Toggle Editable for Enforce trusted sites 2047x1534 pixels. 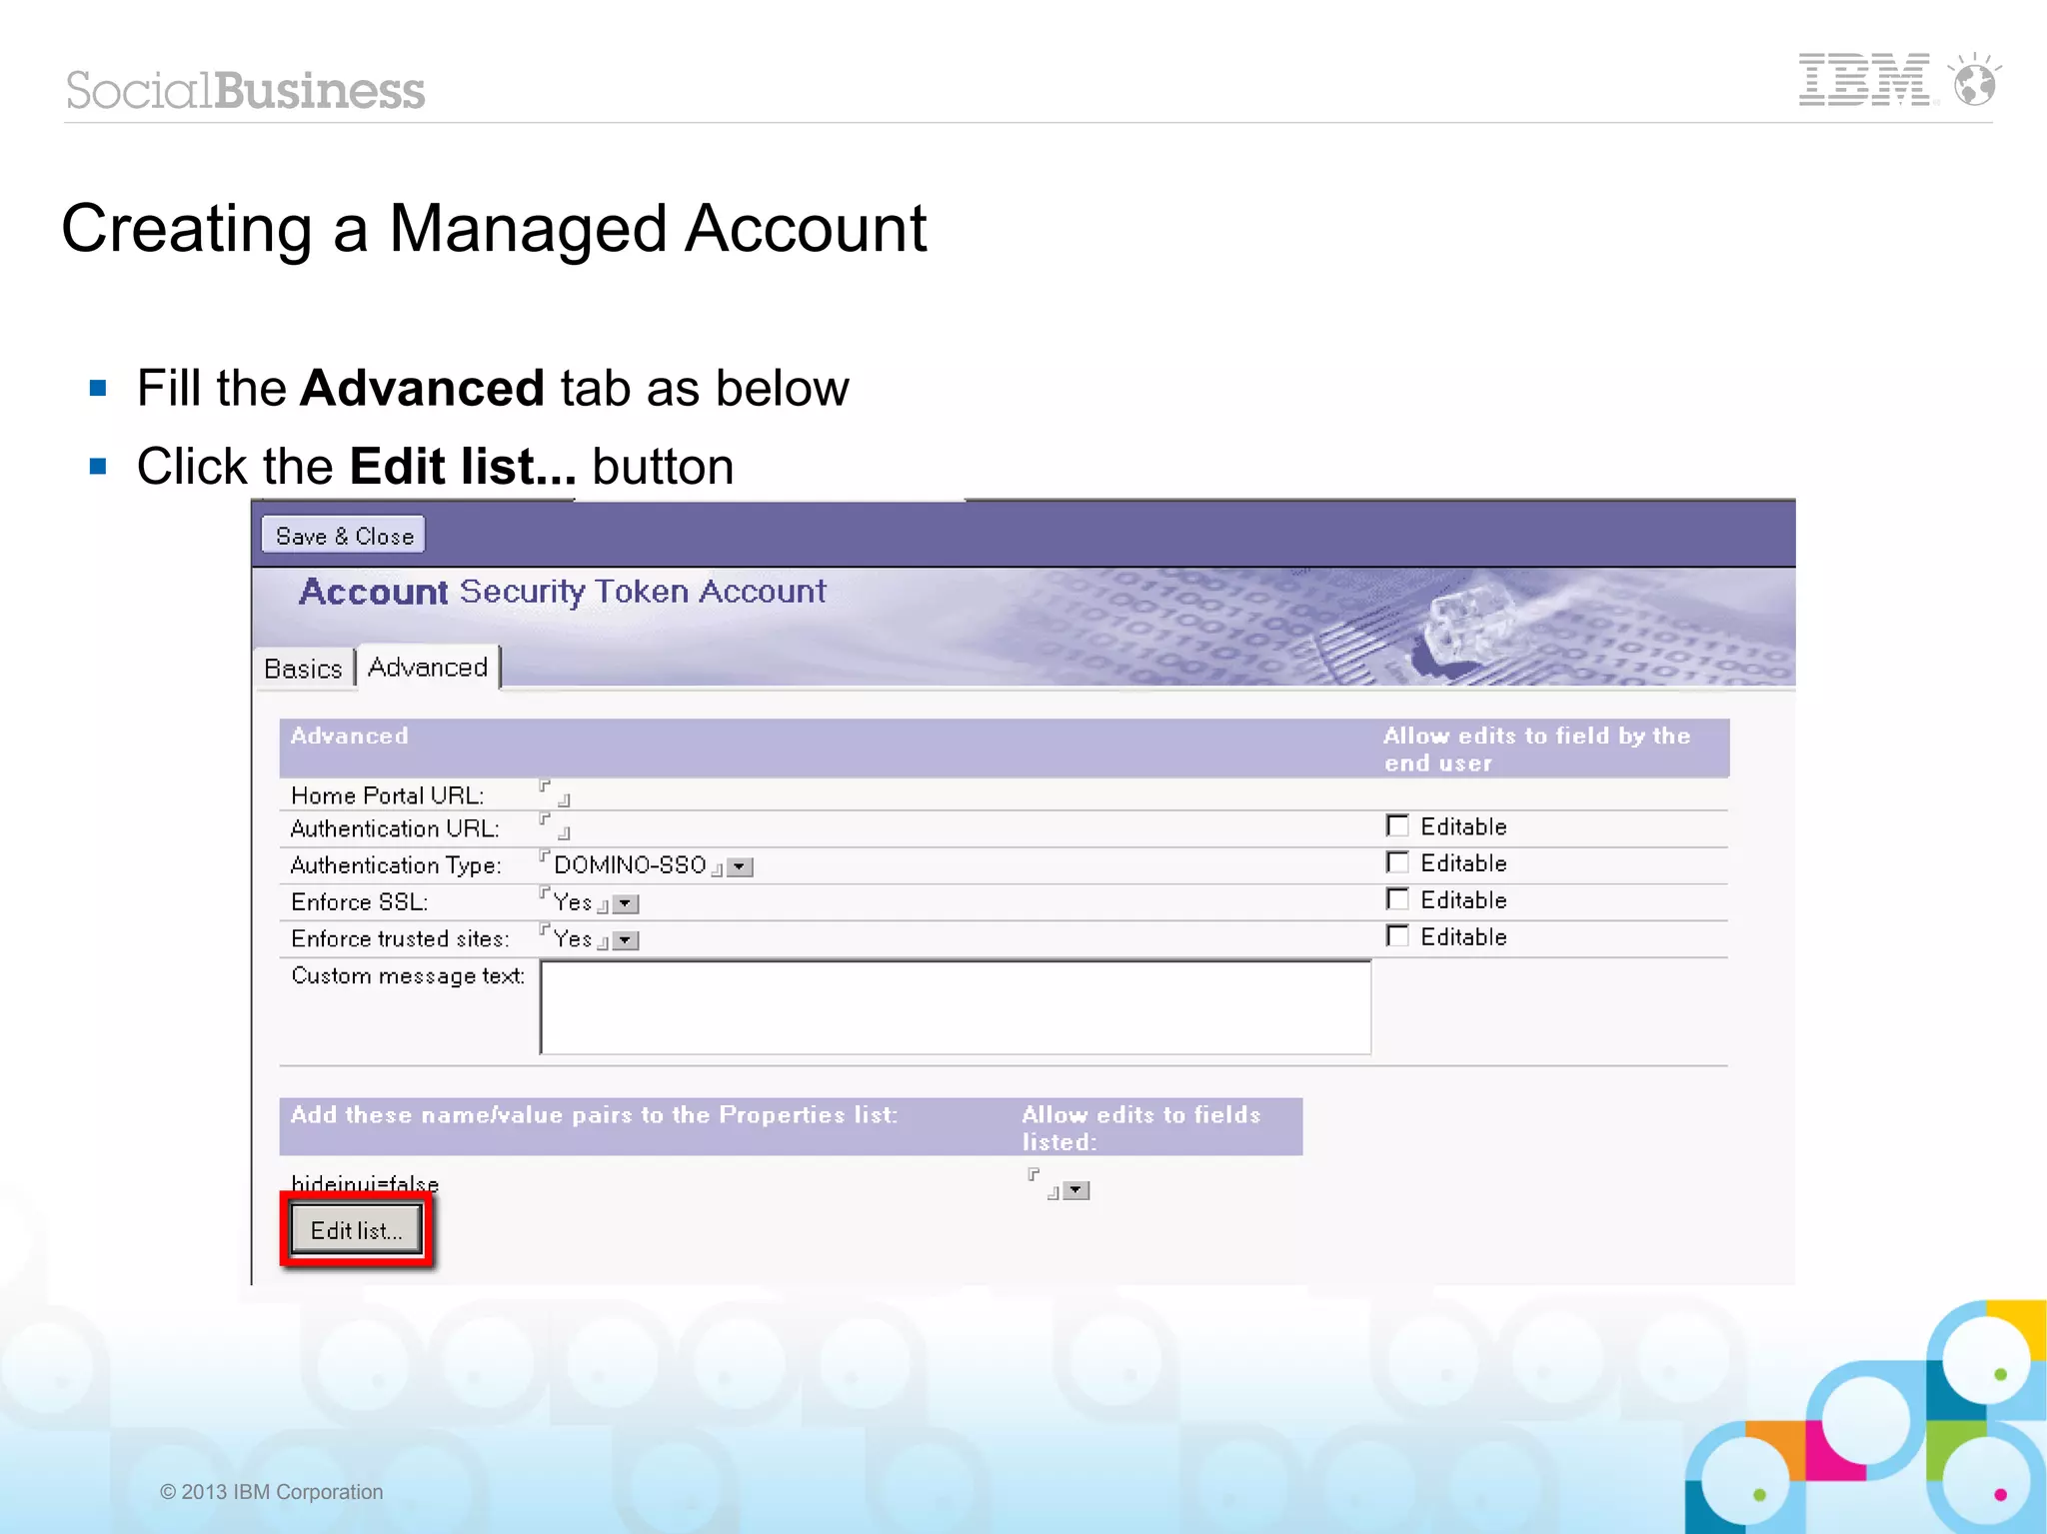coord(1397,935)
